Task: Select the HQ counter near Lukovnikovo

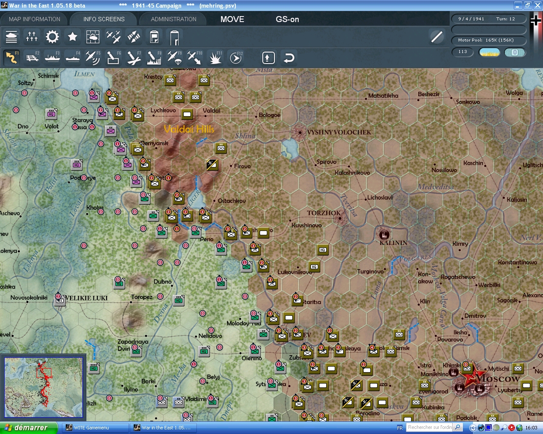Action: [314, 266]
